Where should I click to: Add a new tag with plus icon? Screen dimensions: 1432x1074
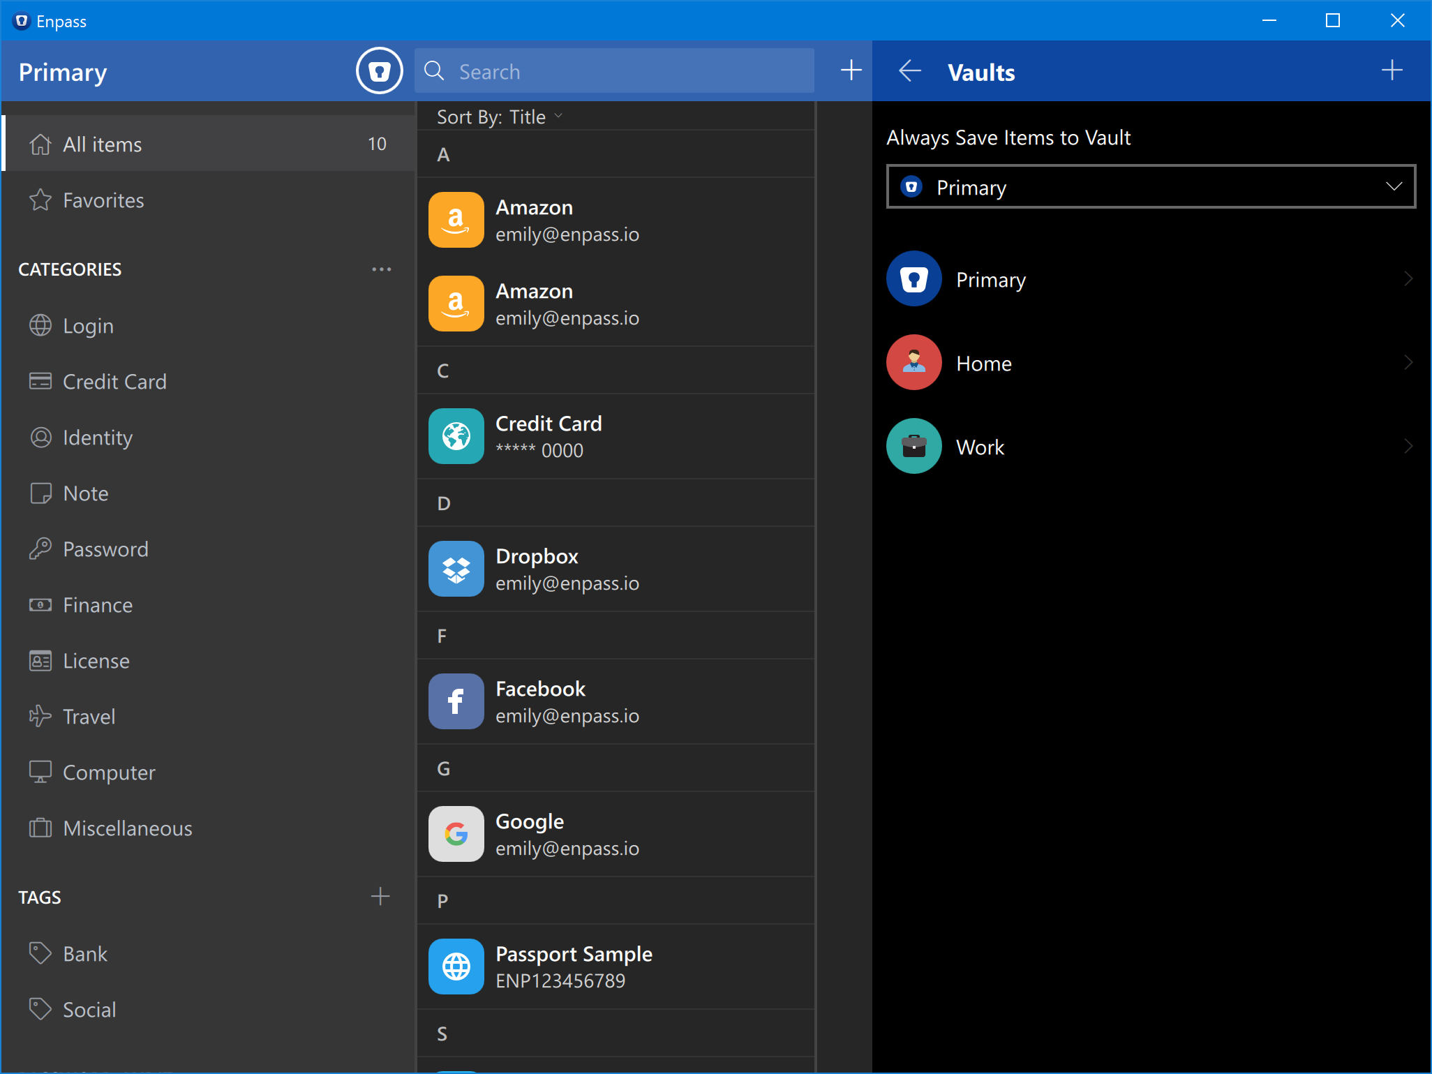[x=380, y=896]
